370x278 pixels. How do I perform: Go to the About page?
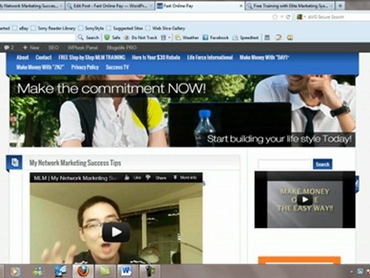click(x=22, y=58)
